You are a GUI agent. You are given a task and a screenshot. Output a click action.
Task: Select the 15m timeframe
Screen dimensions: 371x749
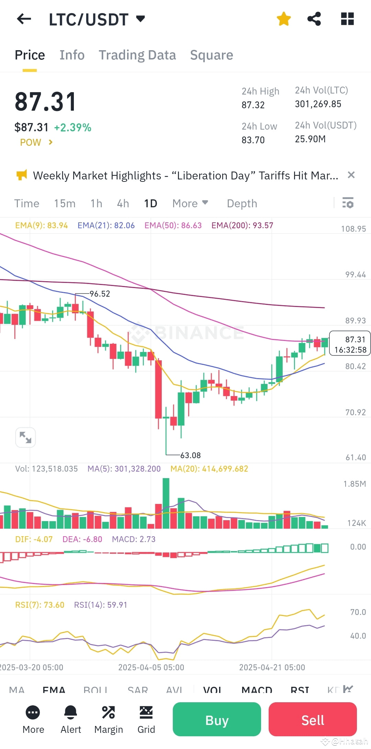pyautogui.click(x=65, y=203)
